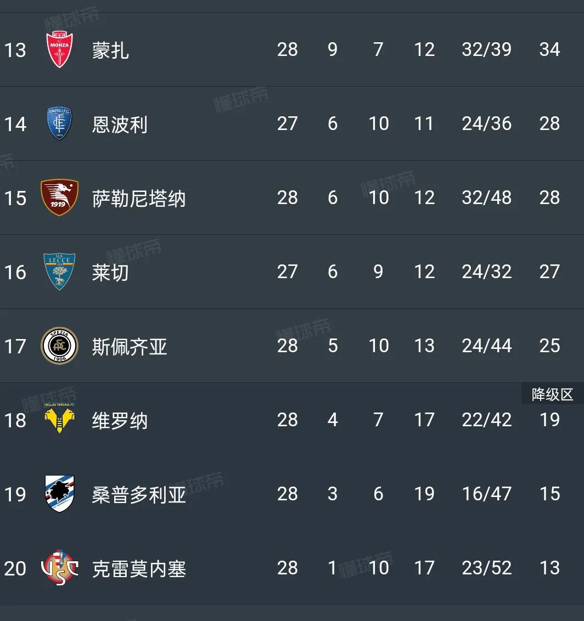This screenshot has width=584, height=621.
Task: Click the 莱切 team name
Action: point(111,272)
